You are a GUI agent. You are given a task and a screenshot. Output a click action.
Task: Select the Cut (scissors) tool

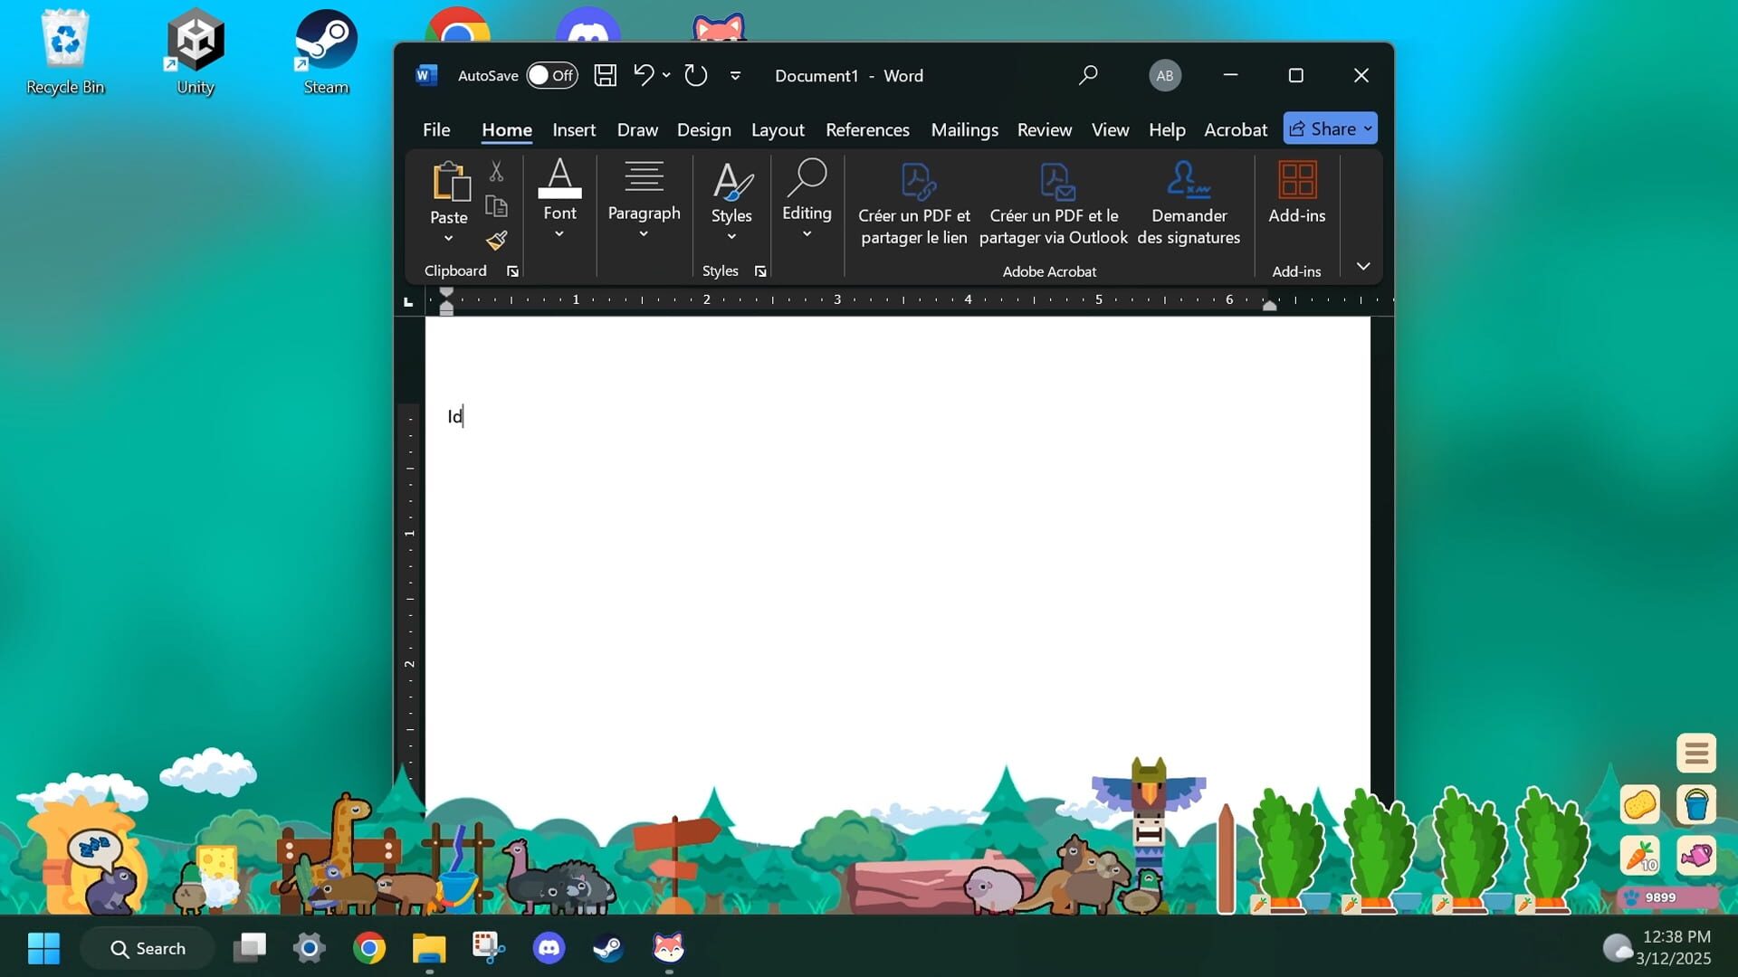point(496,171)
